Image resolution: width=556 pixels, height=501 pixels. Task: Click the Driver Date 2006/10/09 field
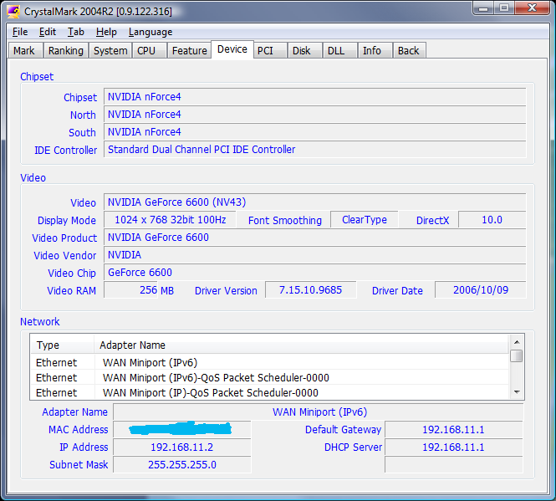click(x=481, y=290)
